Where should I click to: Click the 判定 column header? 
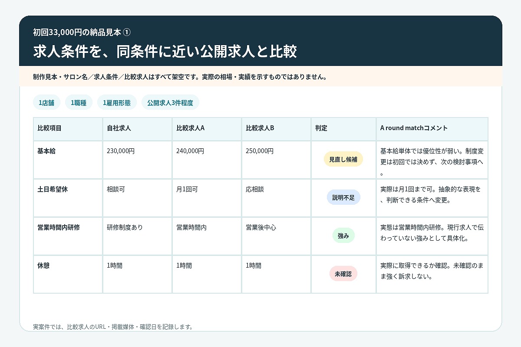pos(343,128)
